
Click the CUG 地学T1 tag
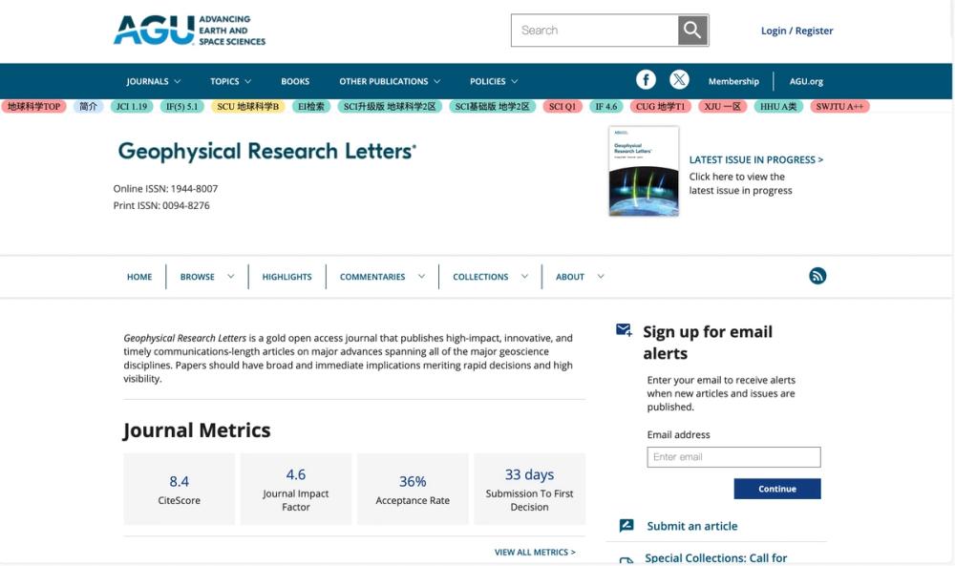[x=660, y=107]
